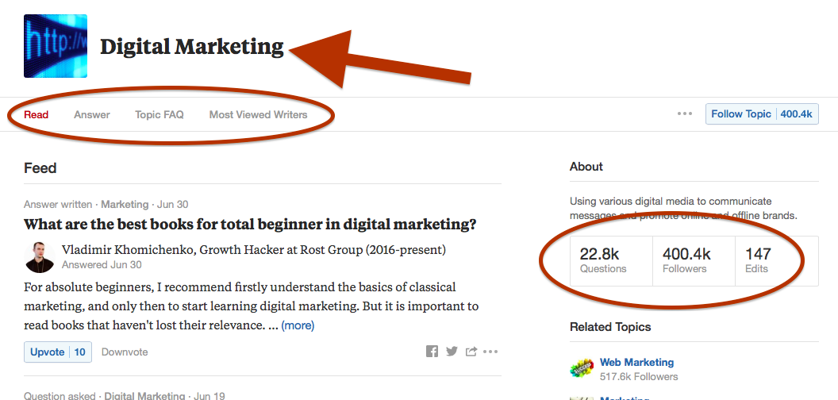Screen dimensions: 838x400
Task: Open Vladimir Khomichenko's profile photo
Action: 40,256
